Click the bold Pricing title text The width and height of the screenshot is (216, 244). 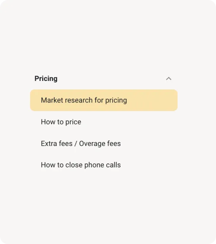click(46, 79)
